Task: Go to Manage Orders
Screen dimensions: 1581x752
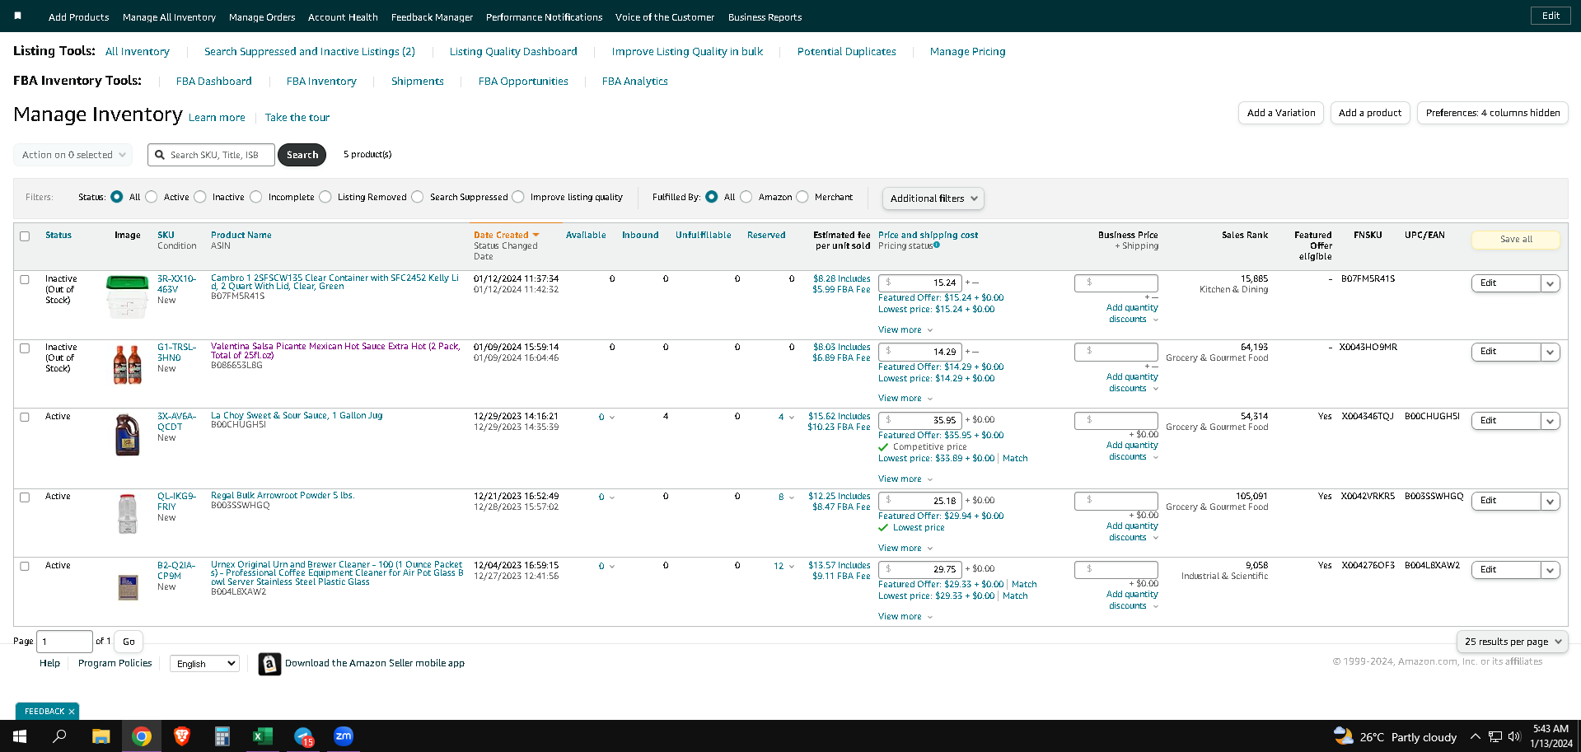Action: click(262, 17)
